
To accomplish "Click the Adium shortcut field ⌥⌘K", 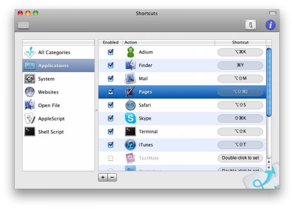I will (x=240, y=52).
